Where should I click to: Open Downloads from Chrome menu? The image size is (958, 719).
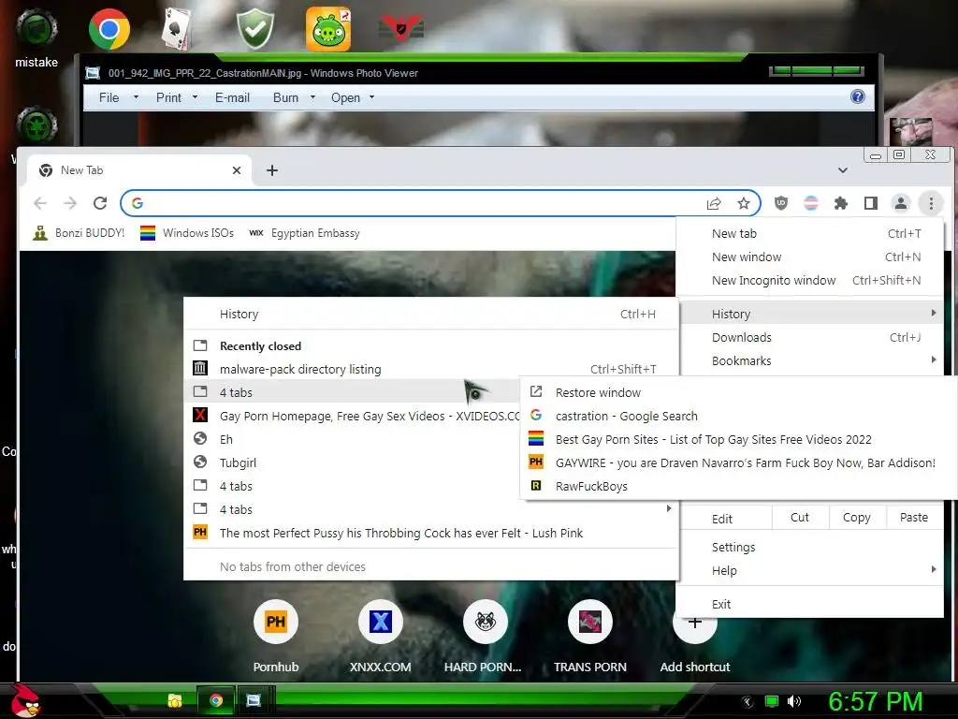(x=810, y=337)
